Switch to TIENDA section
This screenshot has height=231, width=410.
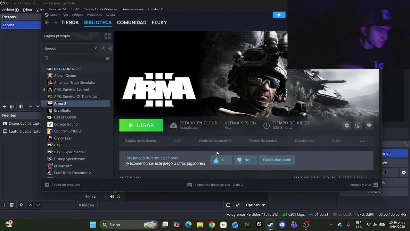(70, 22)
